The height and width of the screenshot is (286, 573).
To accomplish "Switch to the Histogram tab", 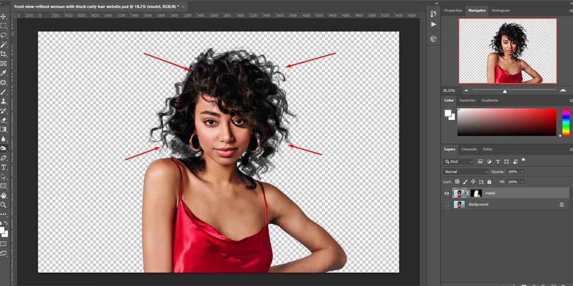I will (500, 11).
